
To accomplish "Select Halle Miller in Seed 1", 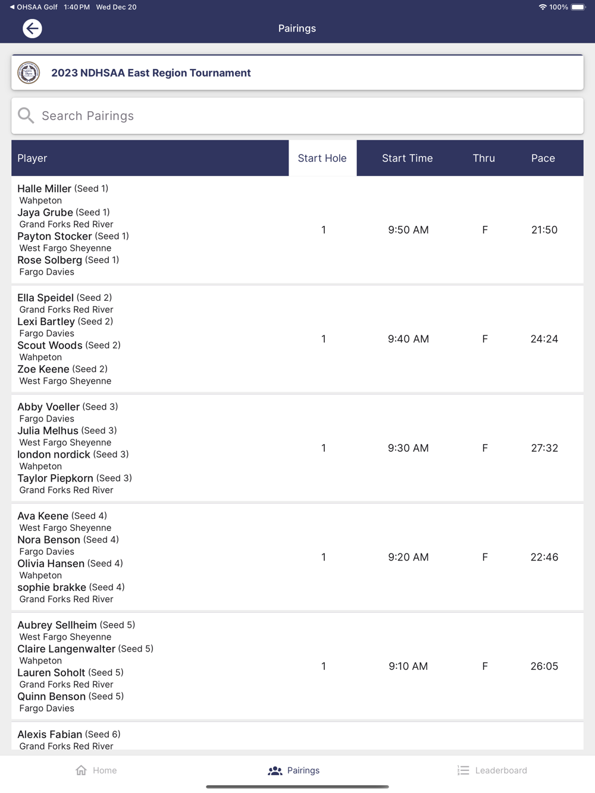I will pyautogui.click(x=45, y=188).
